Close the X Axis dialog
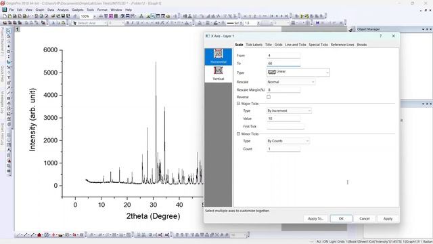The height and width of the screenshot is (244, 433). tap(393, 36)
